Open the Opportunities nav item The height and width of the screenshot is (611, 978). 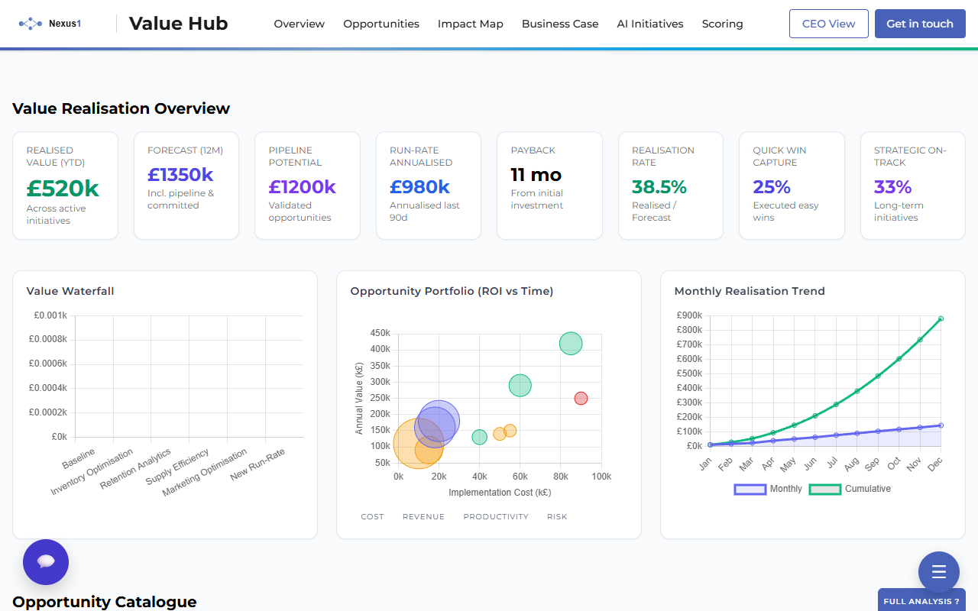(381, 24)
